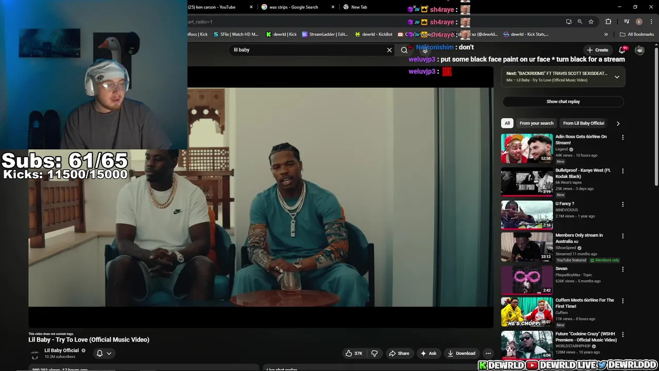Screen dimensions: 659x371
Task: Open the Adin Ross Gets 6ix9ine thumbnail
Action: tap(527, 148)
